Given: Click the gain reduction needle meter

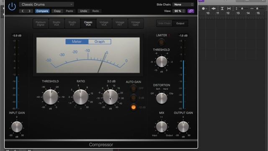Looking at the screenshot, I should coord(88,55).
